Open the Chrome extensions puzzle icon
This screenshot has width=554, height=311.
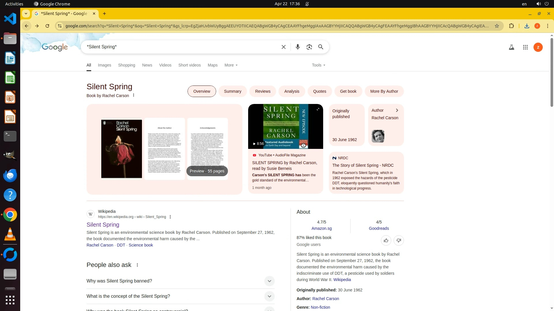coord(511,26)
